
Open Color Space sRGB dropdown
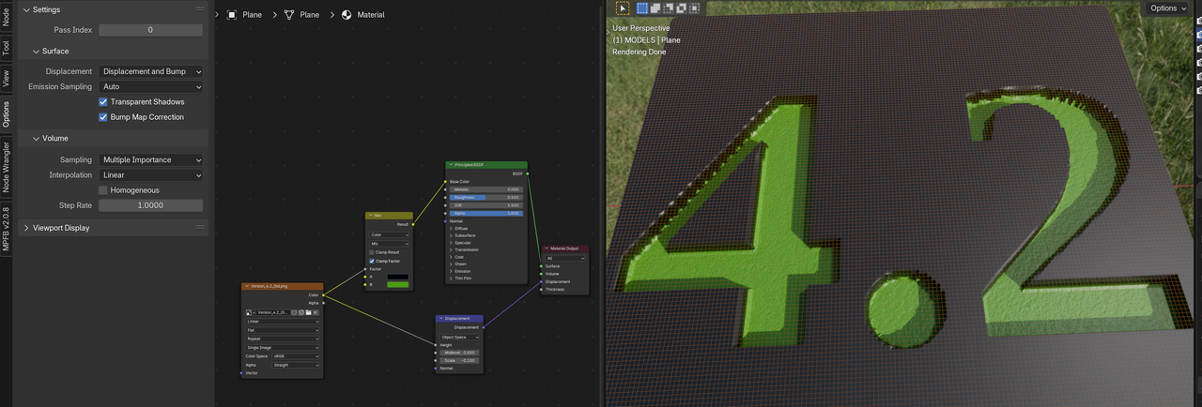pos(295,356)
